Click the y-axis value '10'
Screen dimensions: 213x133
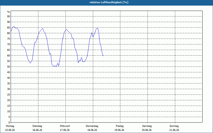9,111
